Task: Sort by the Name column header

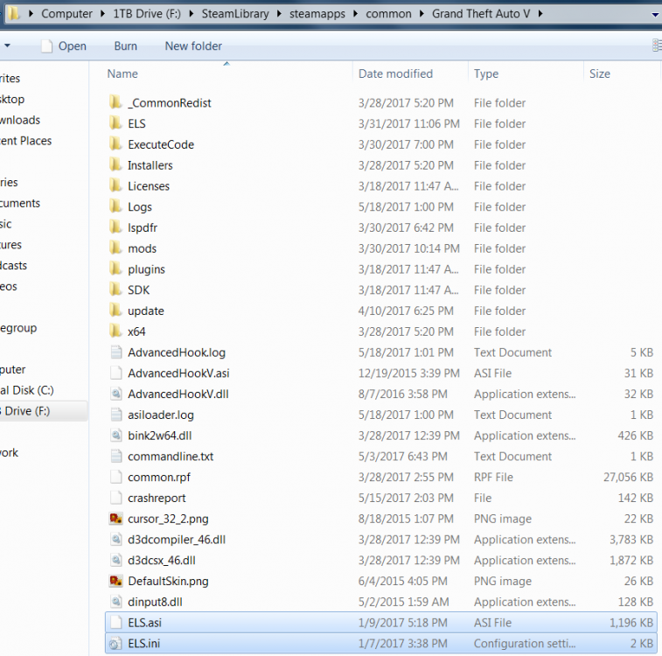Action: (x=122, y=74)
